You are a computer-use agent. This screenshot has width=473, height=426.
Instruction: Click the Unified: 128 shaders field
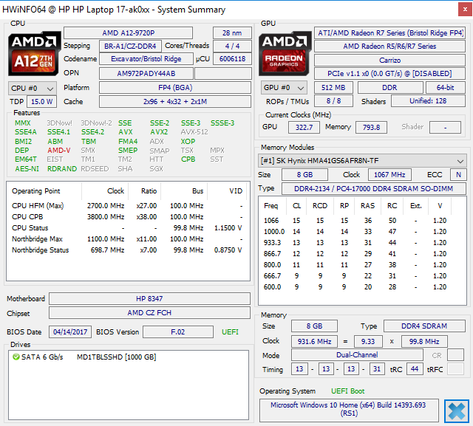(428, 101)
